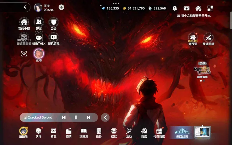Open the 公会 guild icon
The image size is (232, 145).
pos(53,22)
